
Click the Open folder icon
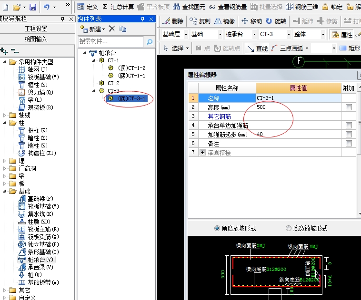click(17, 7)
